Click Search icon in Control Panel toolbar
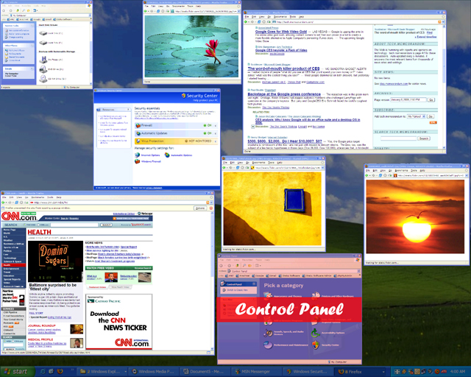This screenshot has width=471, height=377. (244, 266)
